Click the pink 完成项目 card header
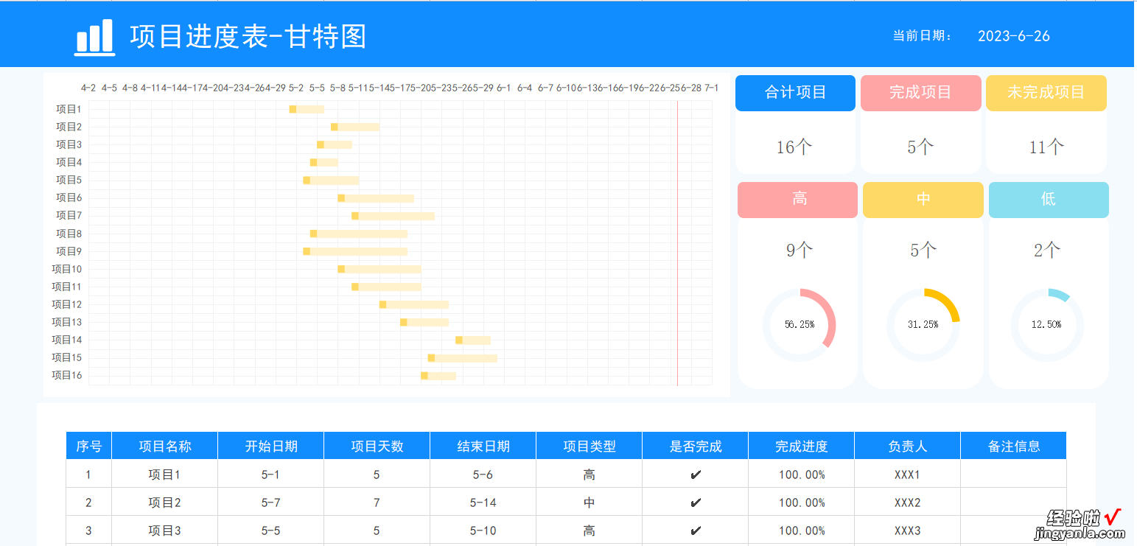This screenshot has width=1137, height=546. 920,93
